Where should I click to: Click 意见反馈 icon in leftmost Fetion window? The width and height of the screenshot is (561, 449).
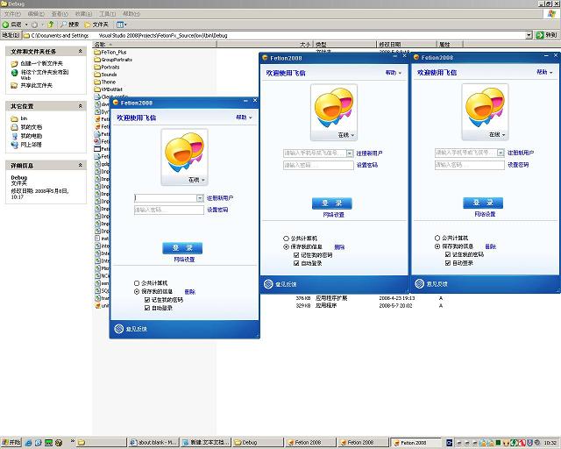[x=119, y=329]
